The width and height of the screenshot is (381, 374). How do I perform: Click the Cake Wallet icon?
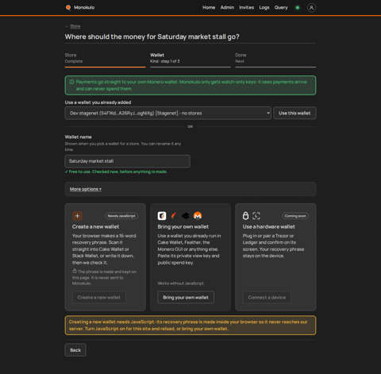[x=162, y=216]
